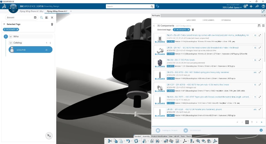Screen dimensions: 266x144
Task: Open the Paste options dropdown arrow
Action: point(124,141)
